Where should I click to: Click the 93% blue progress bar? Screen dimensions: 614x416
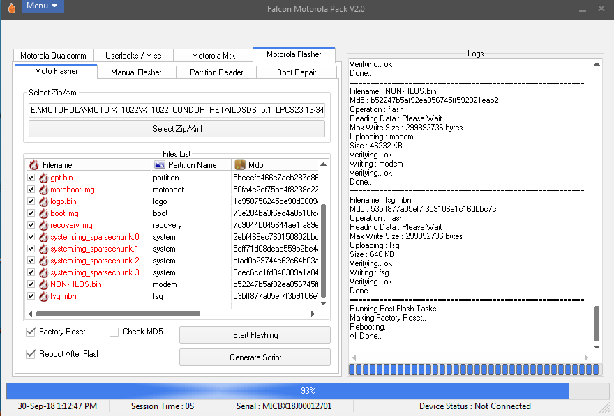pyautogui.click(x=308, y=391)
